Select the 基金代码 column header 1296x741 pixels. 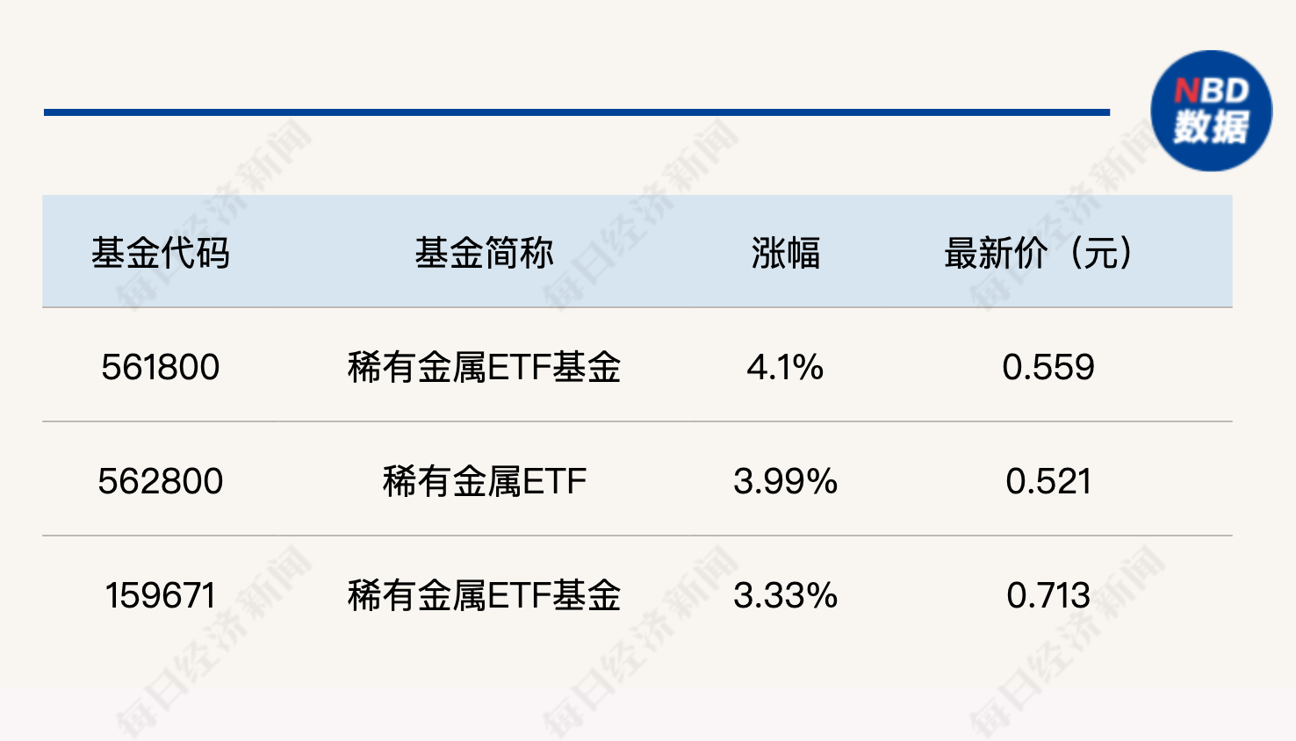coord(161,253)
